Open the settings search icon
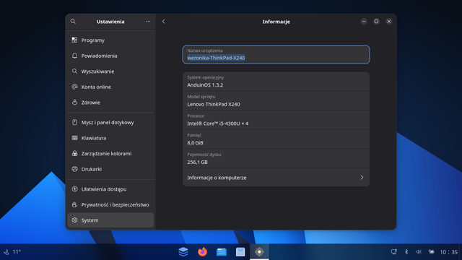The width and height of the screenshot is (462, 260). [x=73, y=22]
